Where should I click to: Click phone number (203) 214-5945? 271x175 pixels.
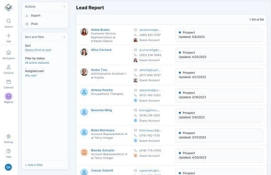pyautogui.click(x=150, y=55)
